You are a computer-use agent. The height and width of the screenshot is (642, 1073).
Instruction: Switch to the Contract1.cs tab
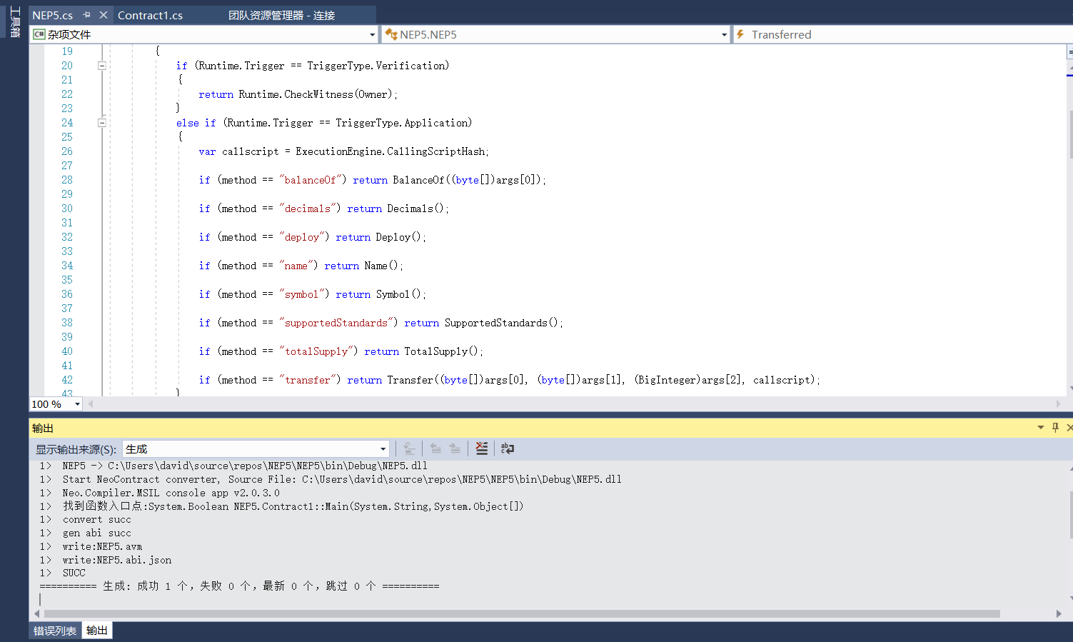coord(150,15)
